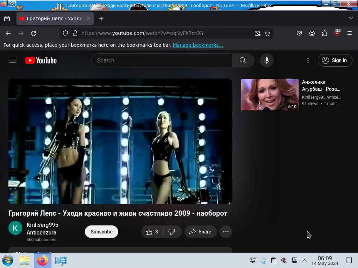Open the keyboard layout tray indicator
This screenshot has width=358, height=268.
pyautogui.click(x=295, y=260)
